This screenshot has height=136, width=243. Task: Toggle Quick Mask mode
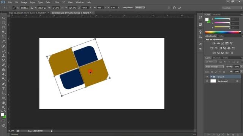pos(3,121)
